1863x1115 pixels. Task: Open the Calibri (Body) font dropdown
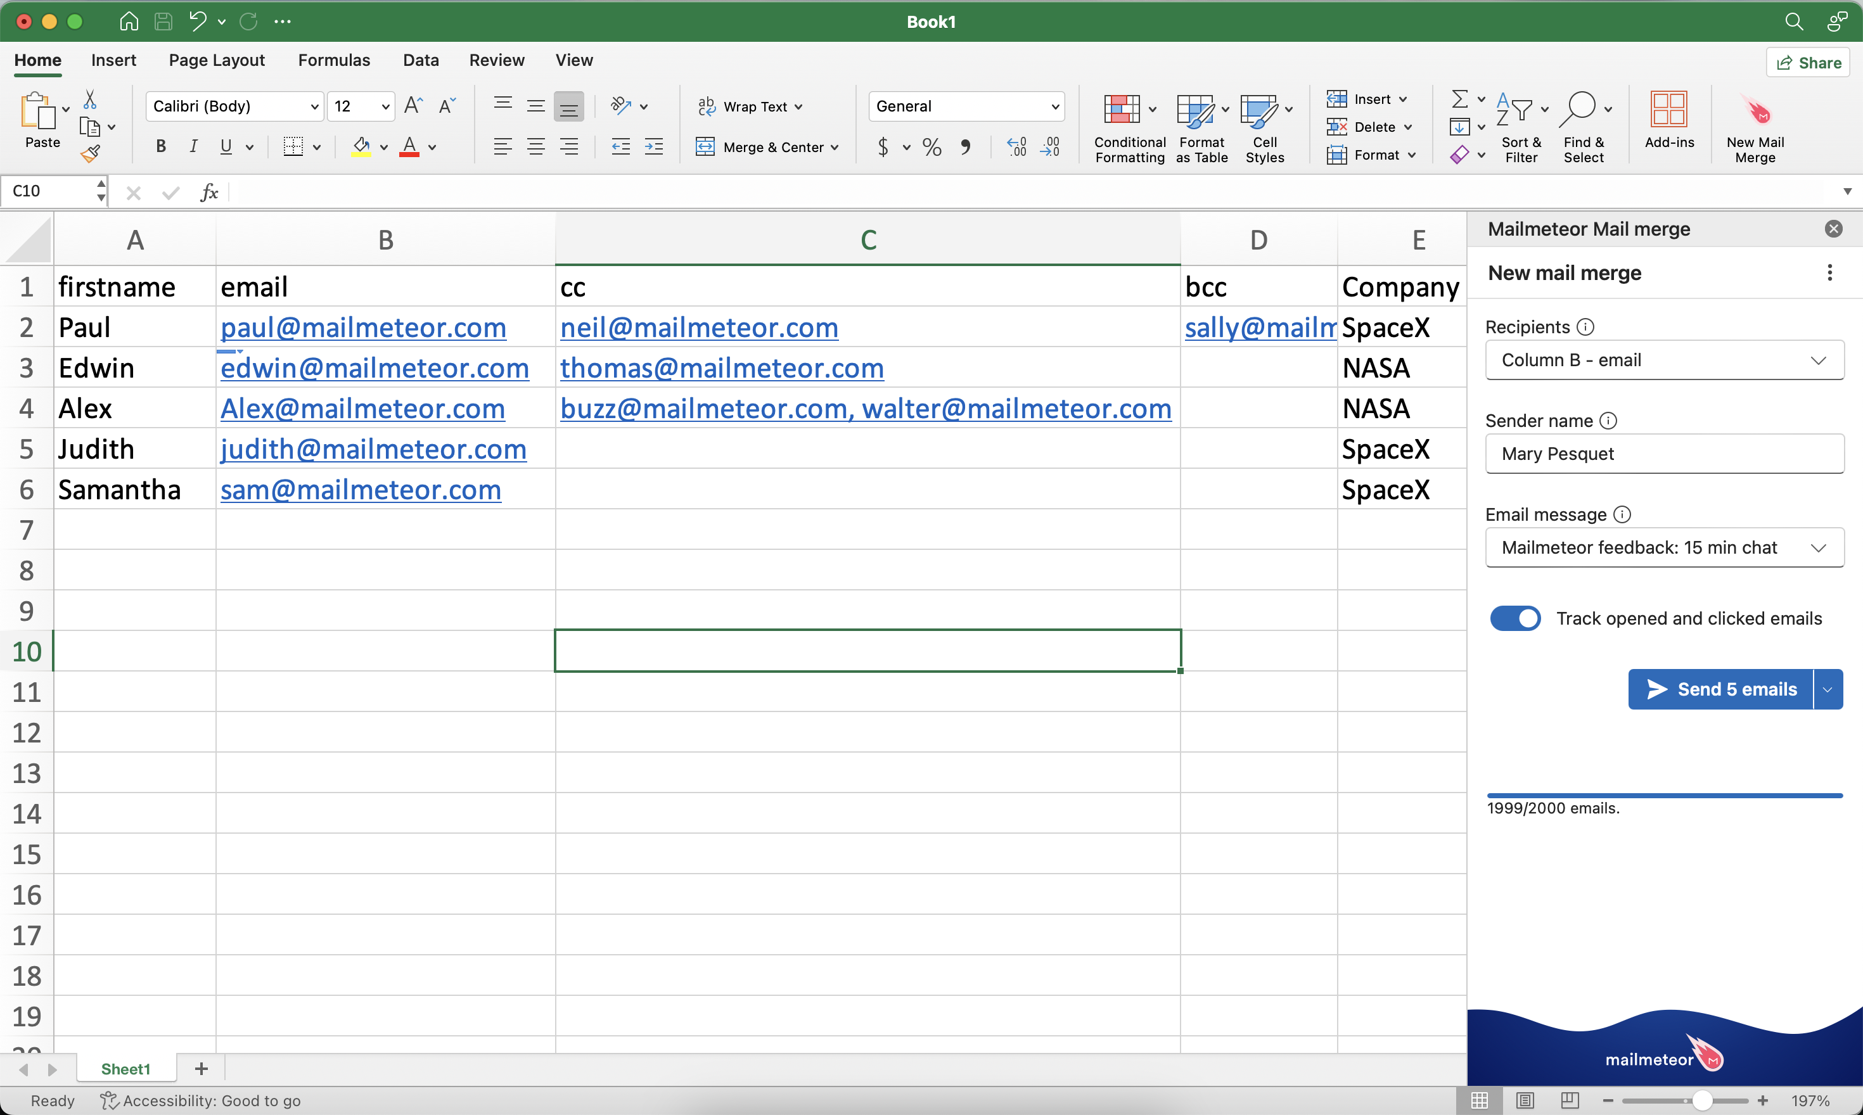point(314,106)
